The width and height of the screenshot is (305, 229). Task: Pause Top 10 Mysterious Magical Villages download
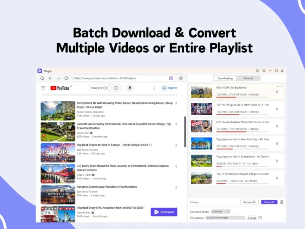277,178
